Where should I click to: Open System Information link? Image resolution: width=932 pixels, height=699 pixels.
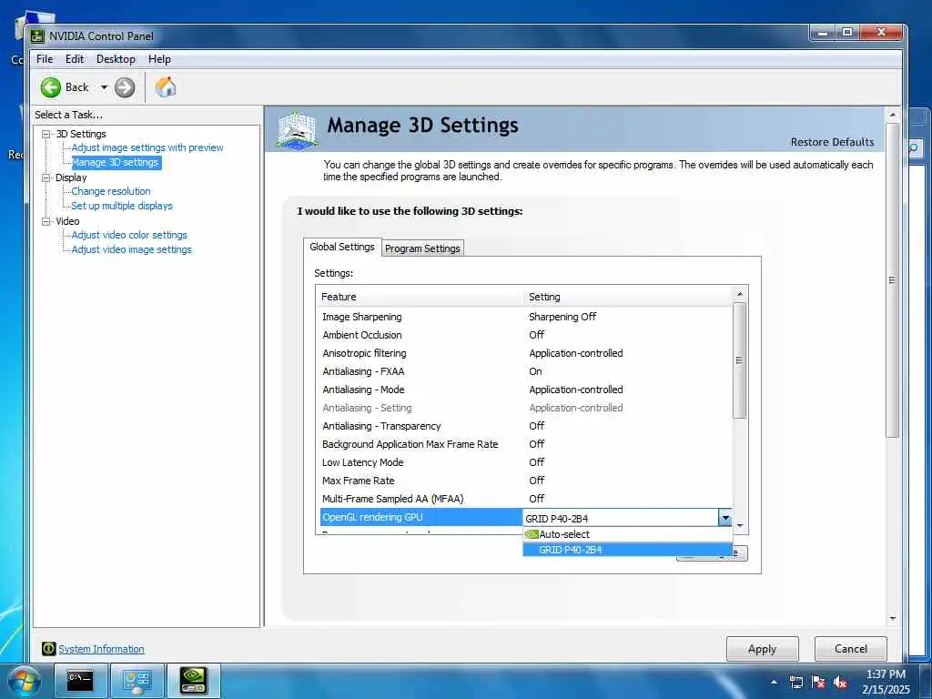pos(101,649)
